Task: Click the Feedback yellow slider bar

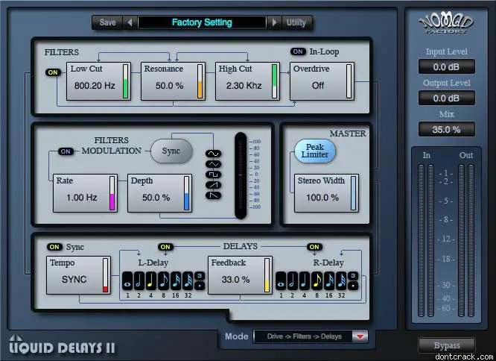Action: tap(267, 275)
